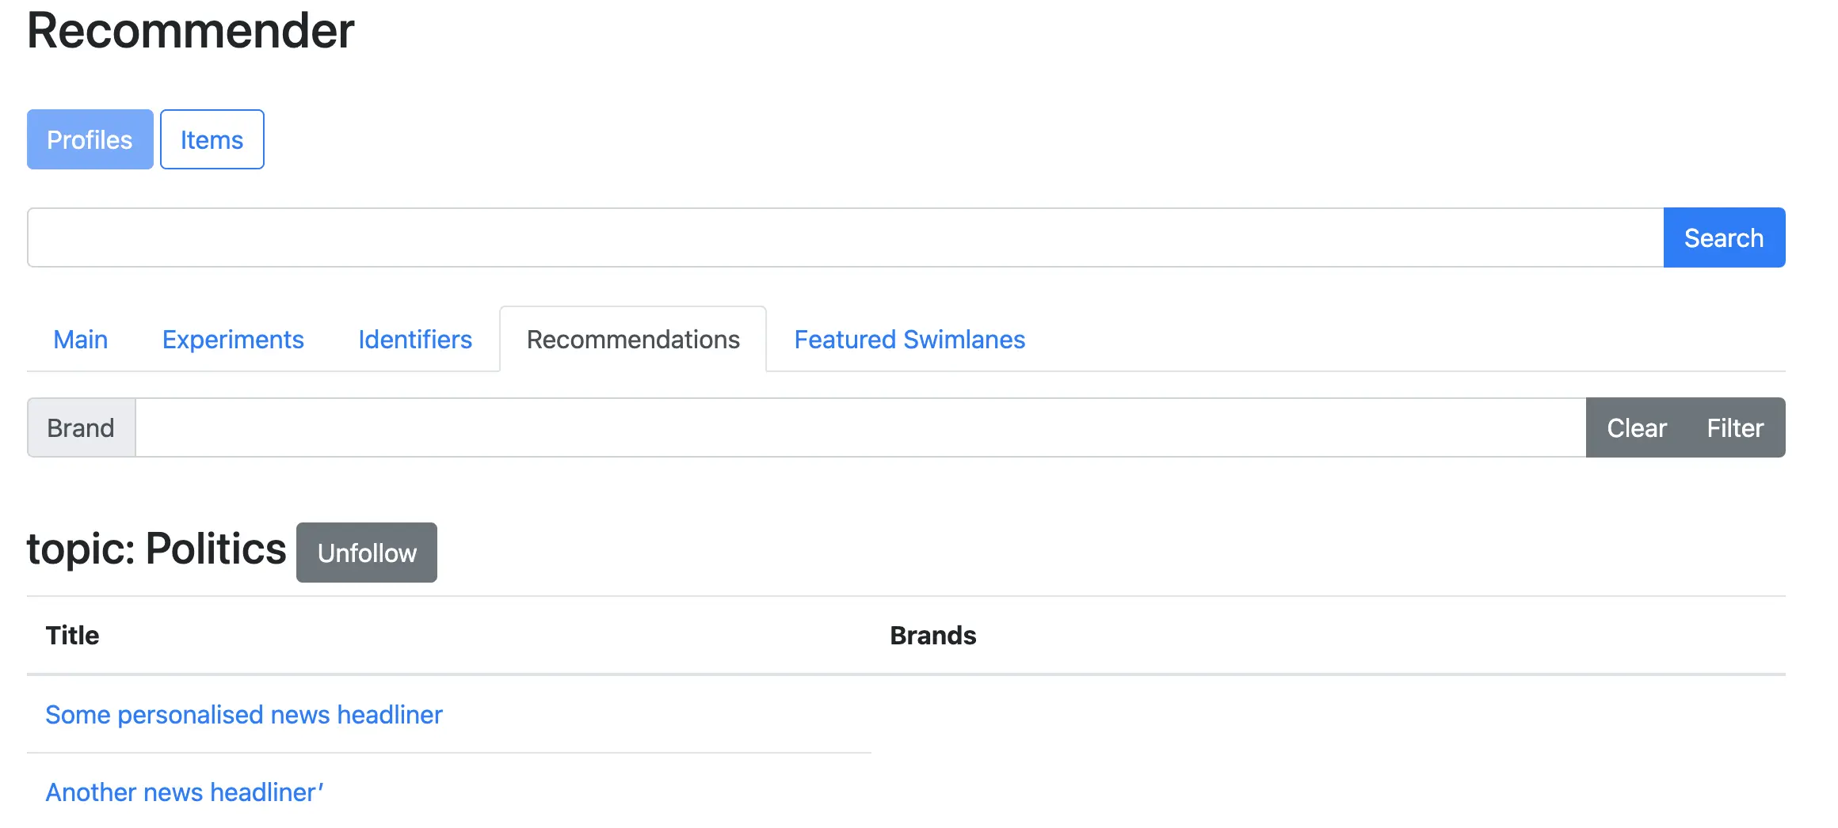
Task: Clear the Brand filter
Action: pos(1636,427)
